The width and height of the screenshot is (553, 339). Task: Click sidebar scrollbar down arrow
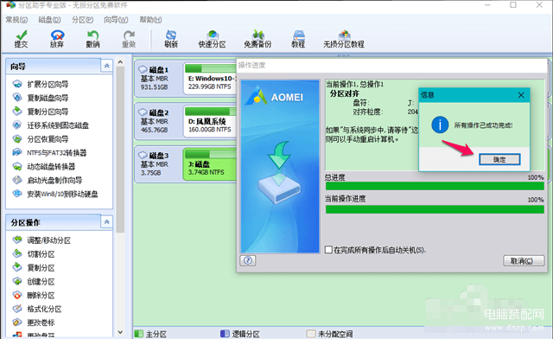120,332
